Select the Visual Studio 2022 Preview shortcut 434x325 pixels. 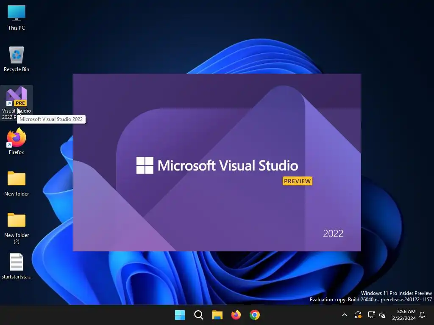[17, 102]
